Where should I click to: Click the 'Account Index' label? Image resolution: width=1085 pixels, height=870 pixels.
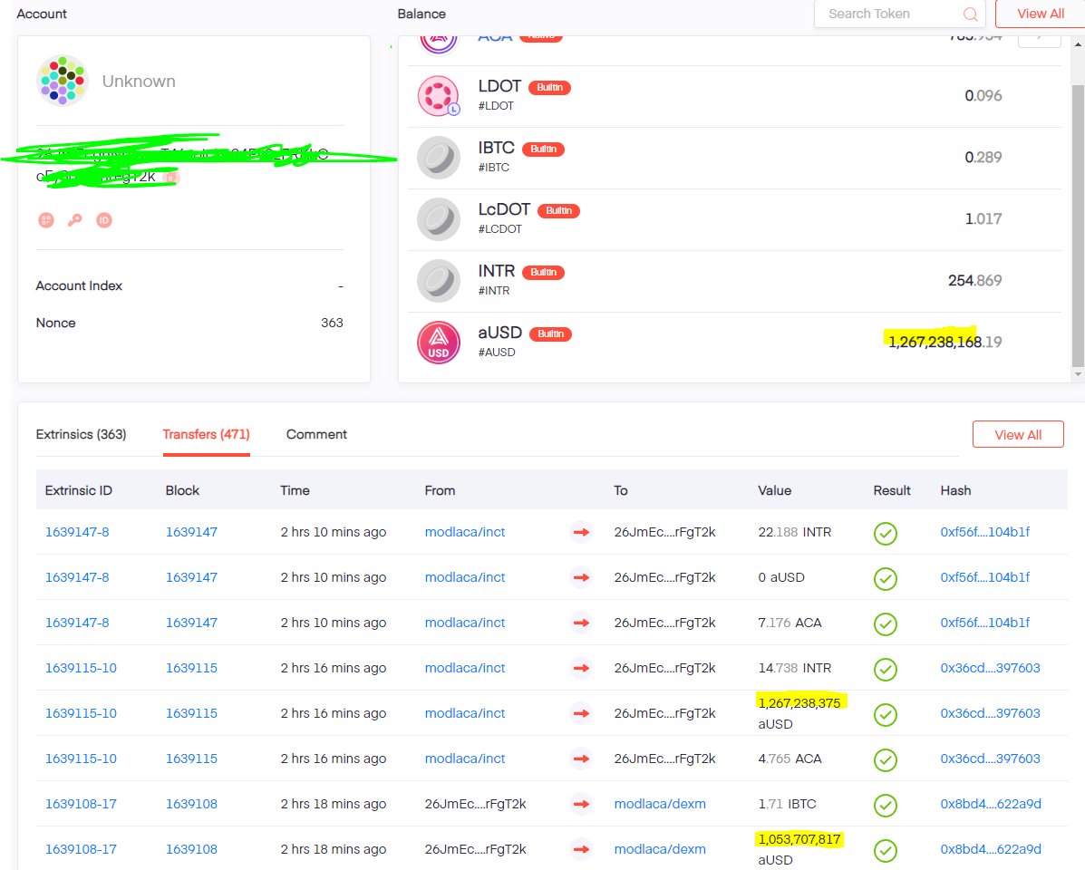(x=79, y=285)
